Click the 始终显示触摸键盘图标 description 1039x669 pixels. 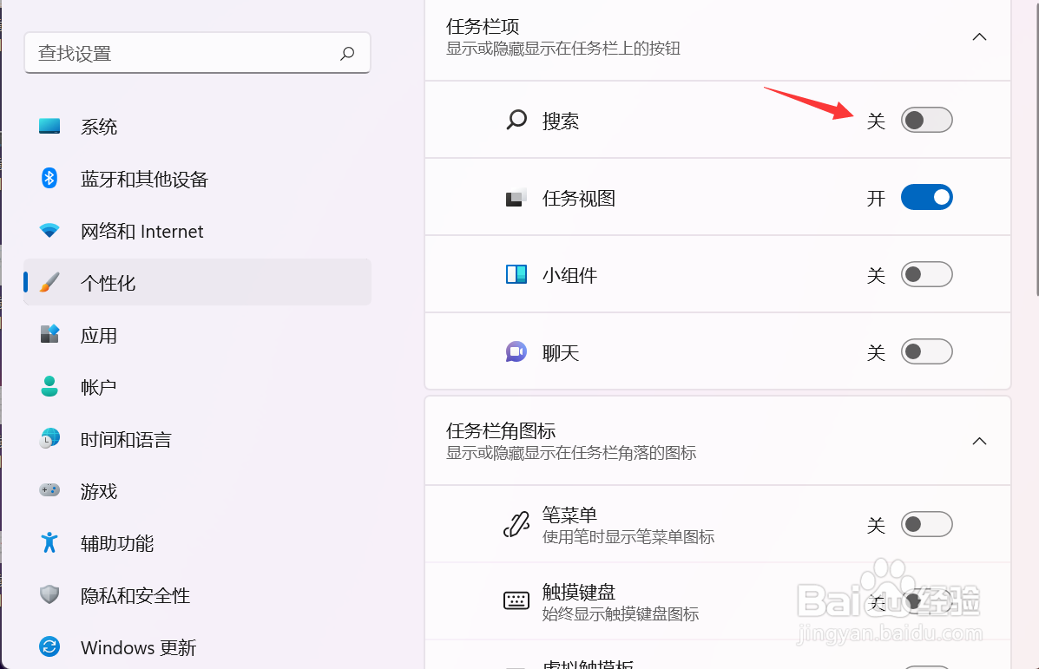click(621, 614)
